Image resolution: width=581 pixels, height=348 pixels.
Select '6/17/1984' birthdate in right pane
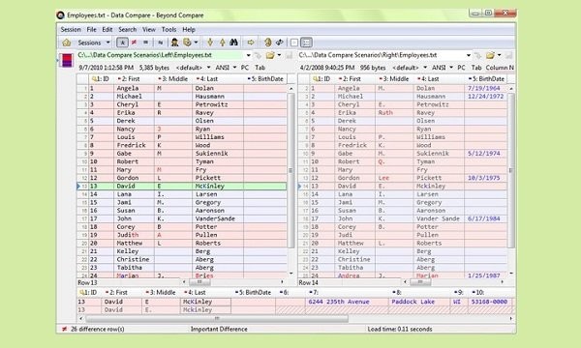483,218
